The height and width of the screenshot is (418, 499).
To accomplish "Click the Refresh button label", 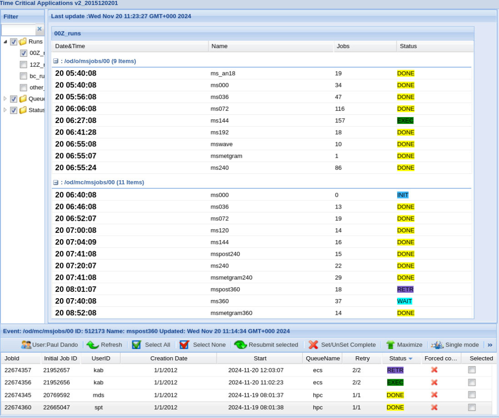I will (x=111, y=344).
